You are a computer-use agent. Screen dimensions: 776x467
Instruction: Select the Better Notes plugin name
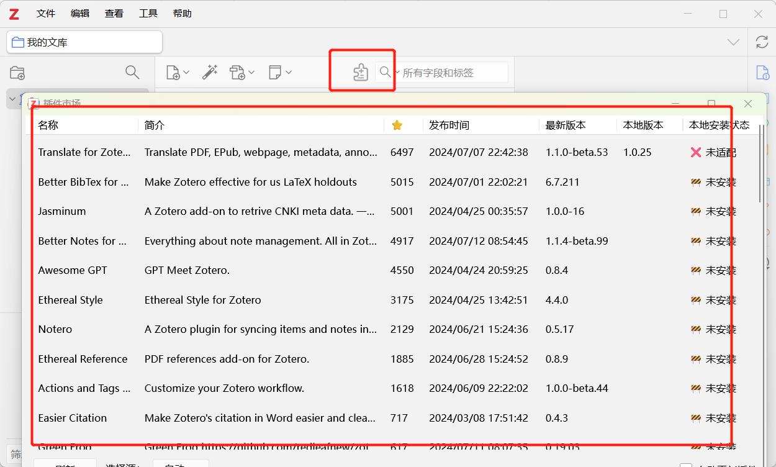point(83,241)
